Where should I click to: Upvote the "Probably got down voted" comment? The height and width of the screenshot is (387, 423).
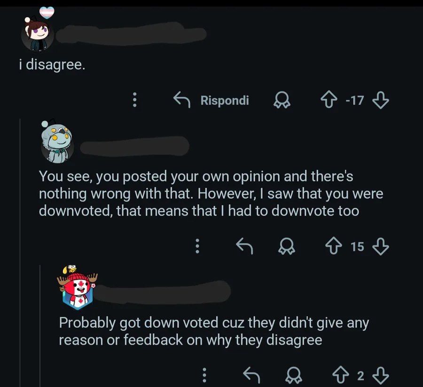coord(340,375)
